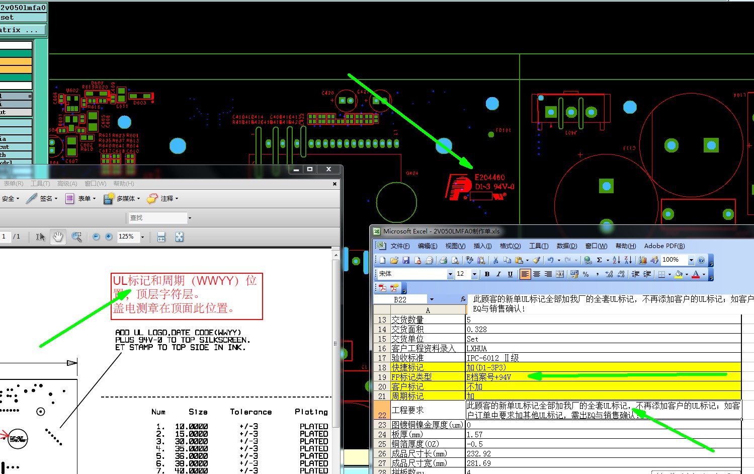Zoom out with the minus button in PDF viewer
The height and width of the screenshot is (474, 754).
pos(96,237)
